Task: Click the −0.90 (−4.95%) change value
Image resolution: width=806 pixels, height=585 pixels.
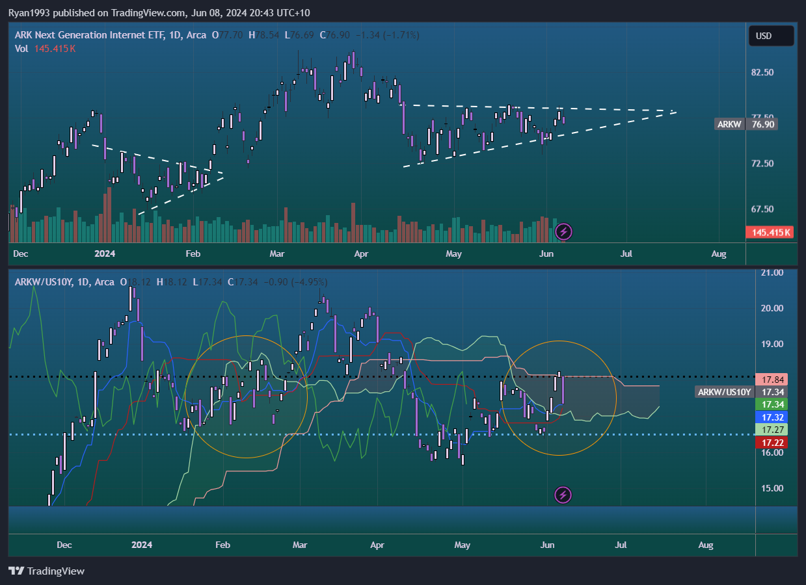Action: [x=295, y=282]
